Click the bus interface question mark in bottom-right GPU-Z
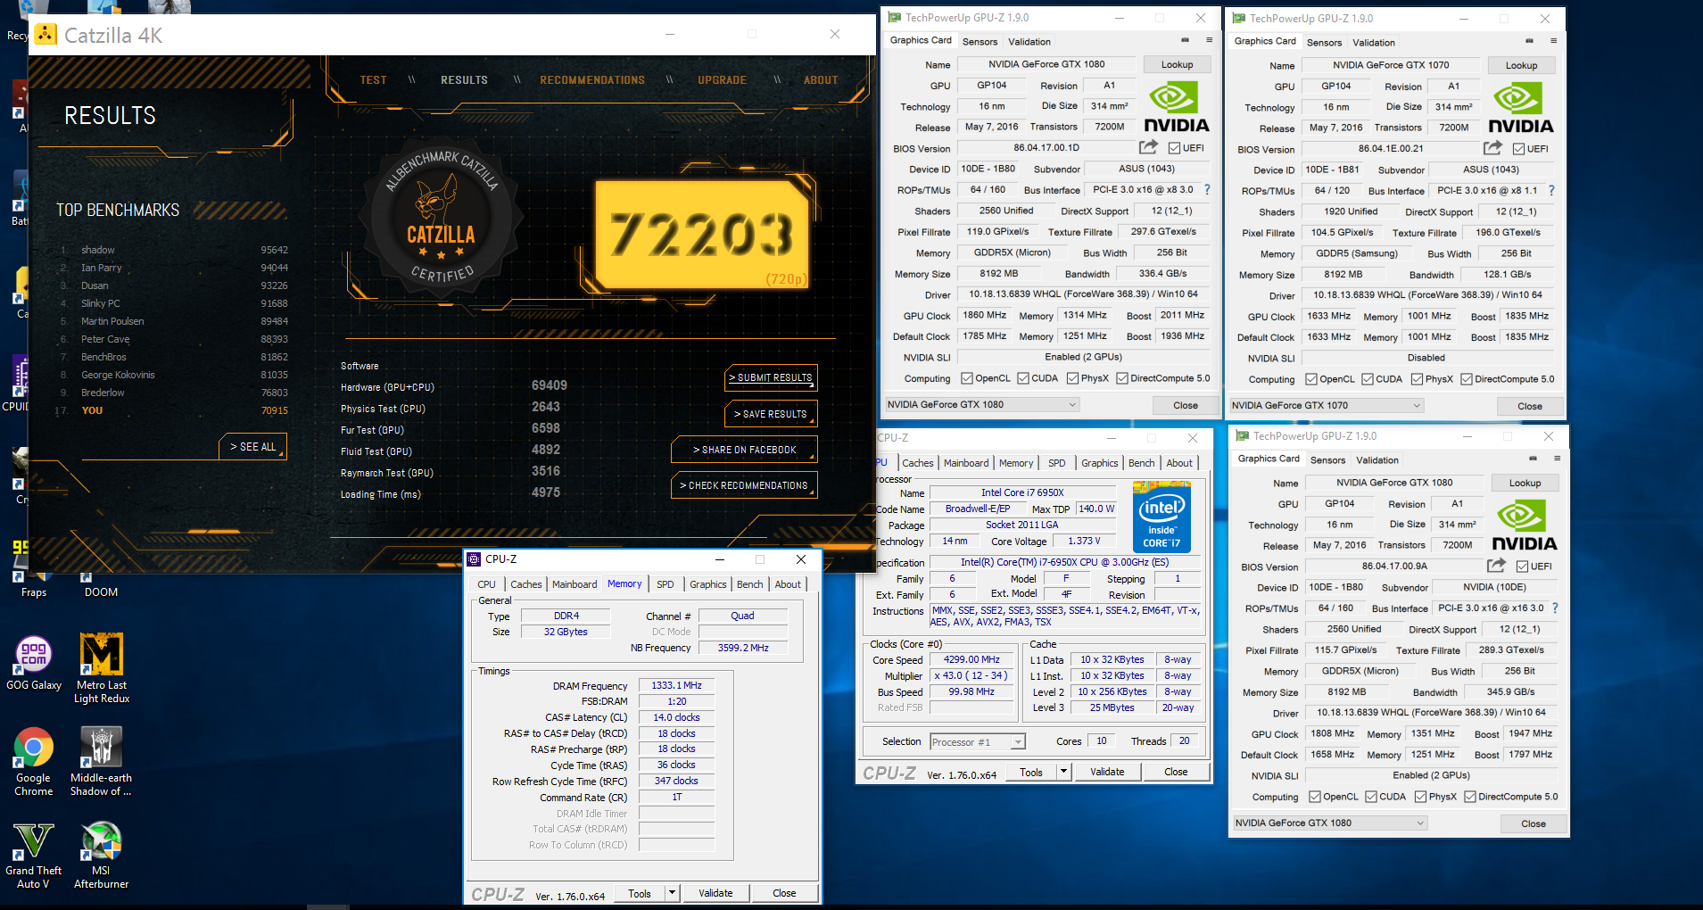Screen dimensions: 1703x910 (x=1555, y=608)
